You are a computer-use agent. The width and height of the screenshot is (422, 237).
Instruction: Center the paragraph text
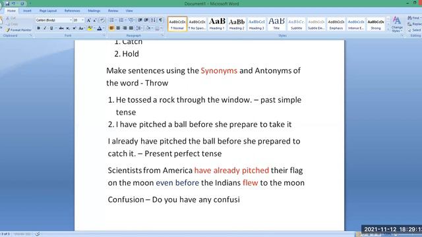(x=118, y=28)
